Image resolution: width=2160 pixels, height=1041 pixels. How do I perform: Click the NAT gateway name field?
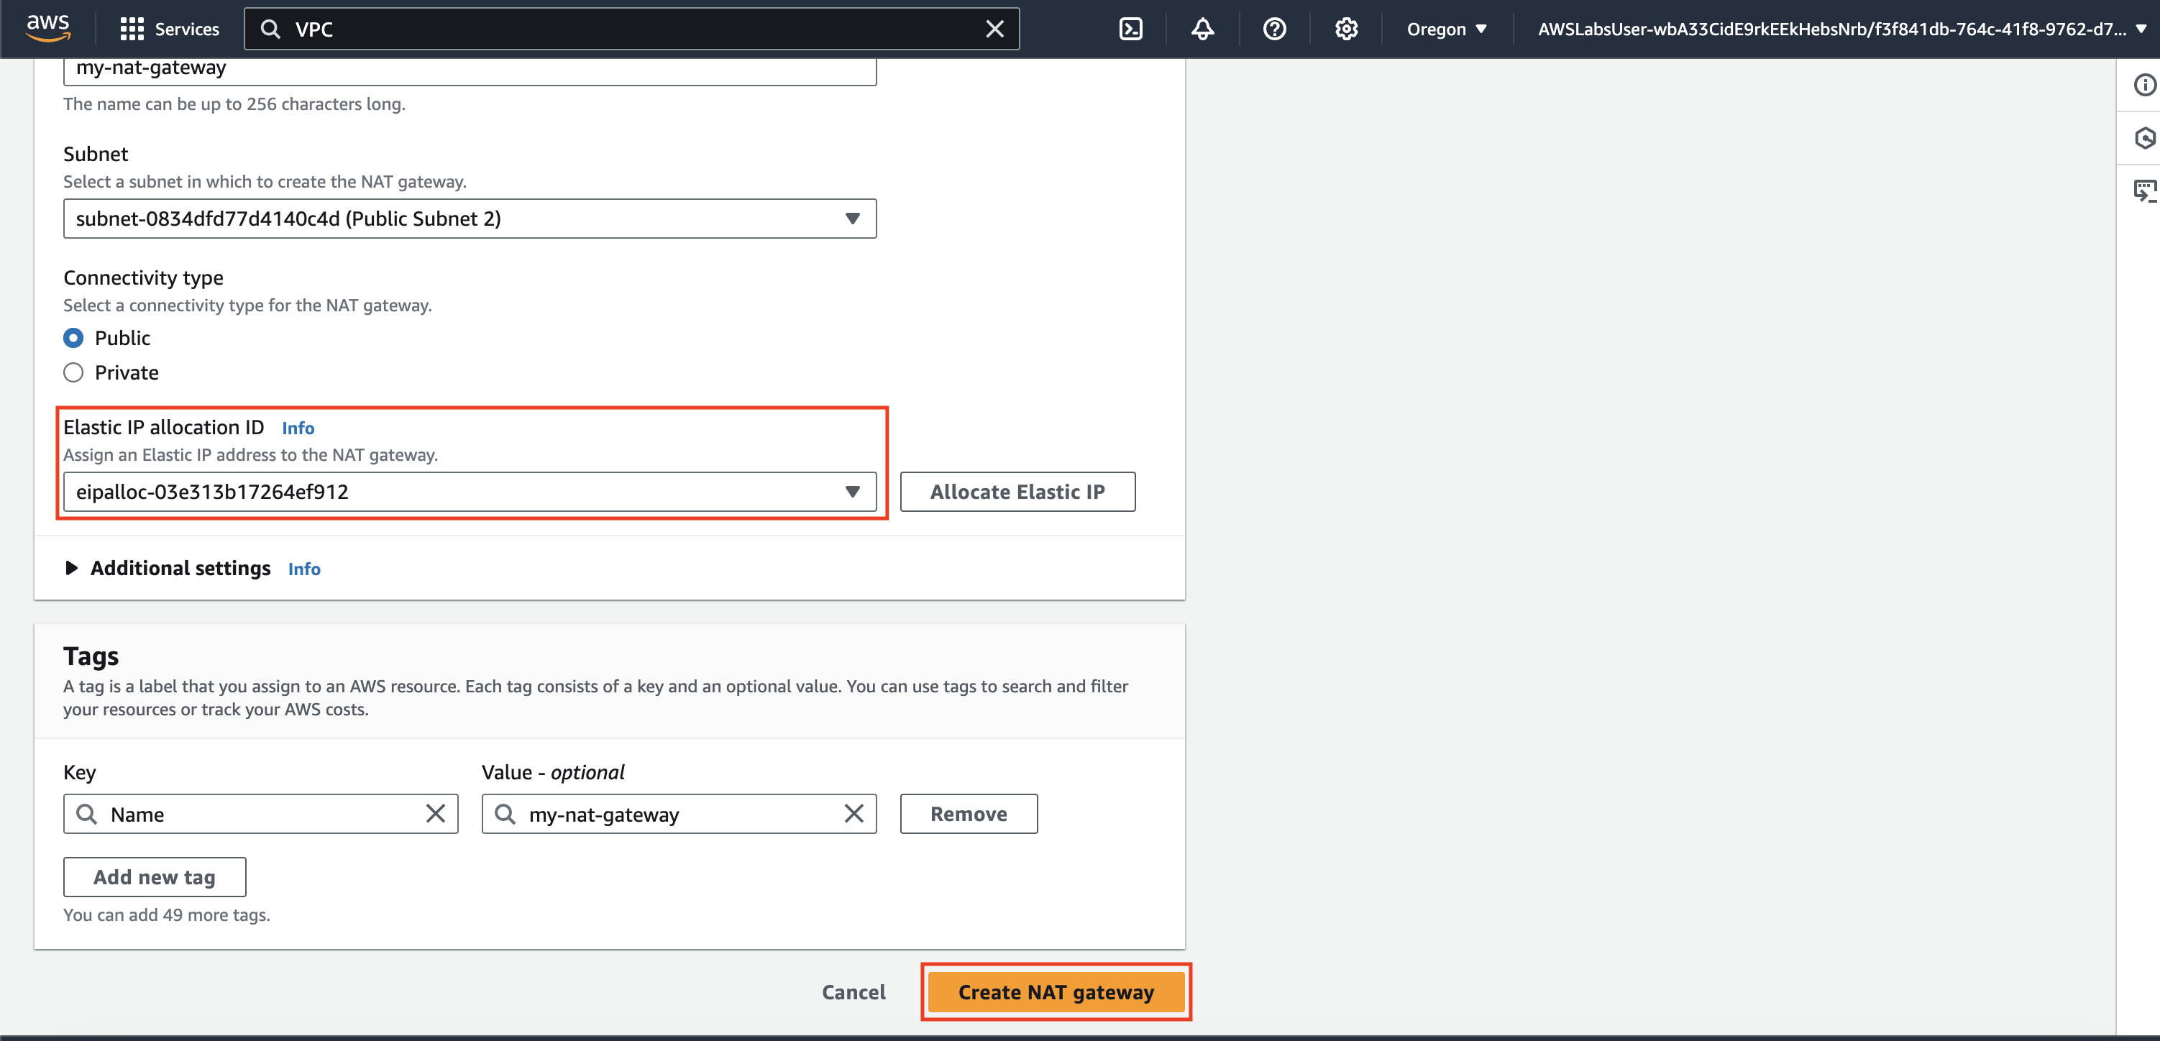470,69
